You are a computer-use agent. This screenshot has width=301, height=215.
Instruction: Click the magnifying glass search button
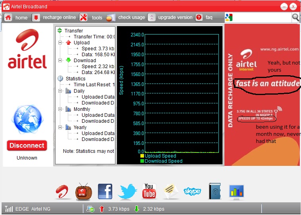coord(295,17)
